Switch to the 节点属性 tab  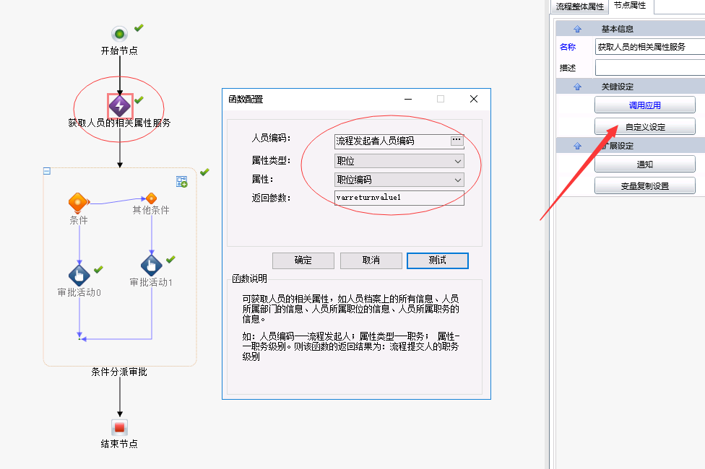pos(630,5)
